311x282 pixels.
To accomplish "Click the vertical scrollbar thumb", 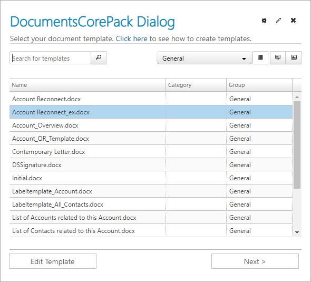I will point(297,145).
